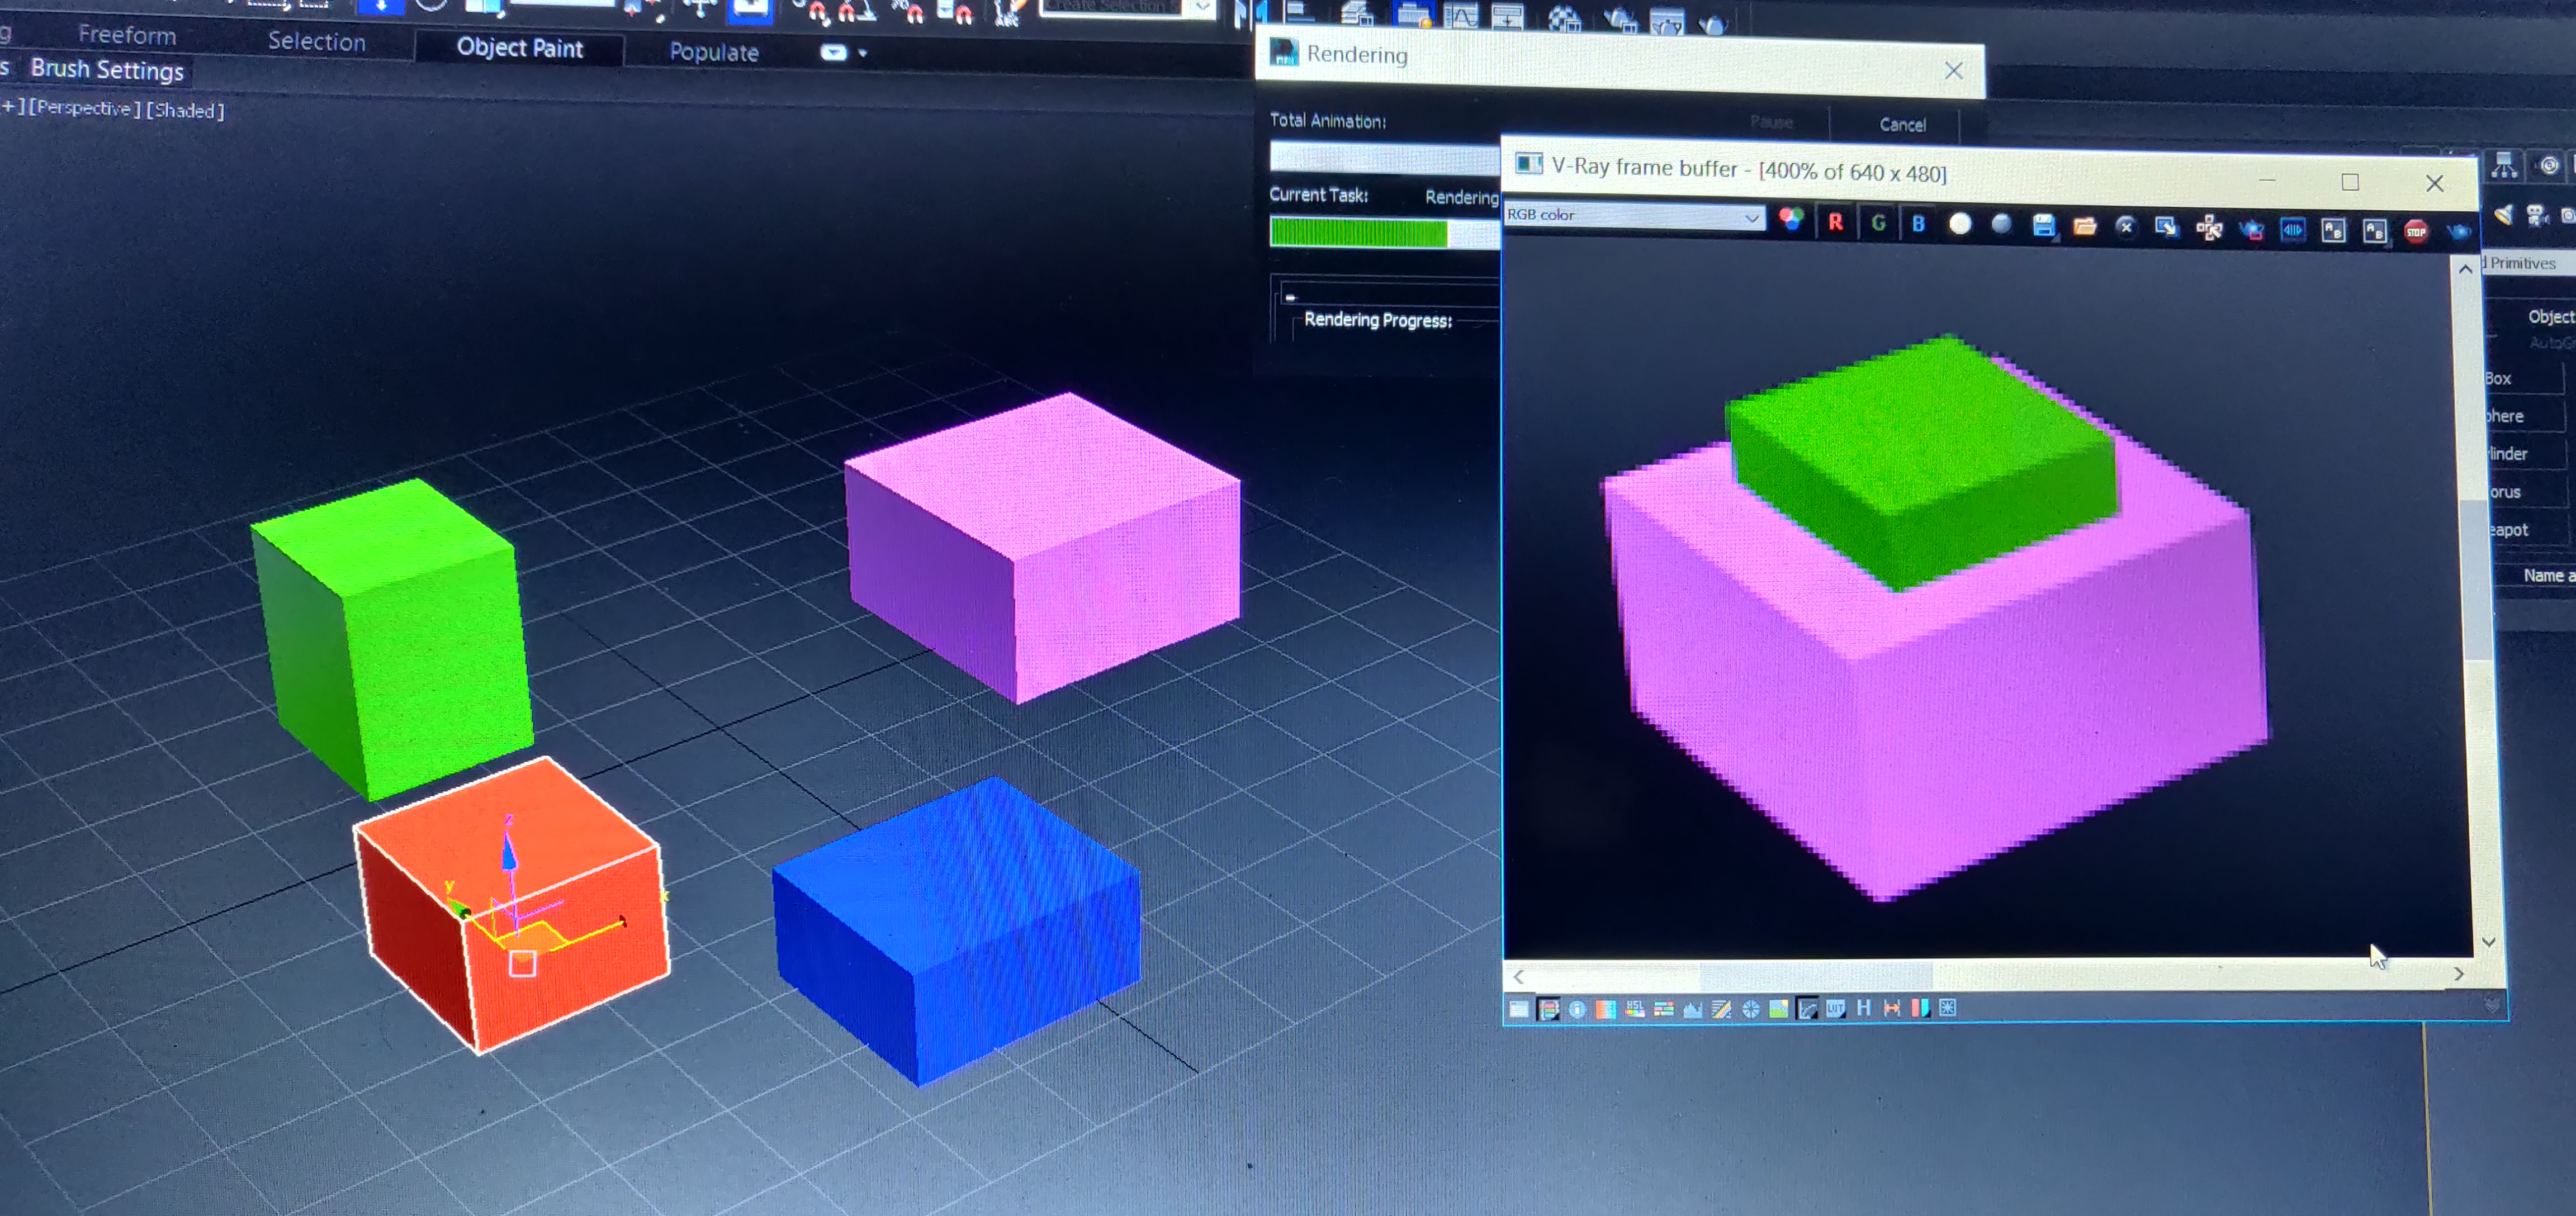The height and width of the screenshot is (1216, 2576).
Task: Open the histogram icon in bottom toolbar
Action: coord(1692,1009)
